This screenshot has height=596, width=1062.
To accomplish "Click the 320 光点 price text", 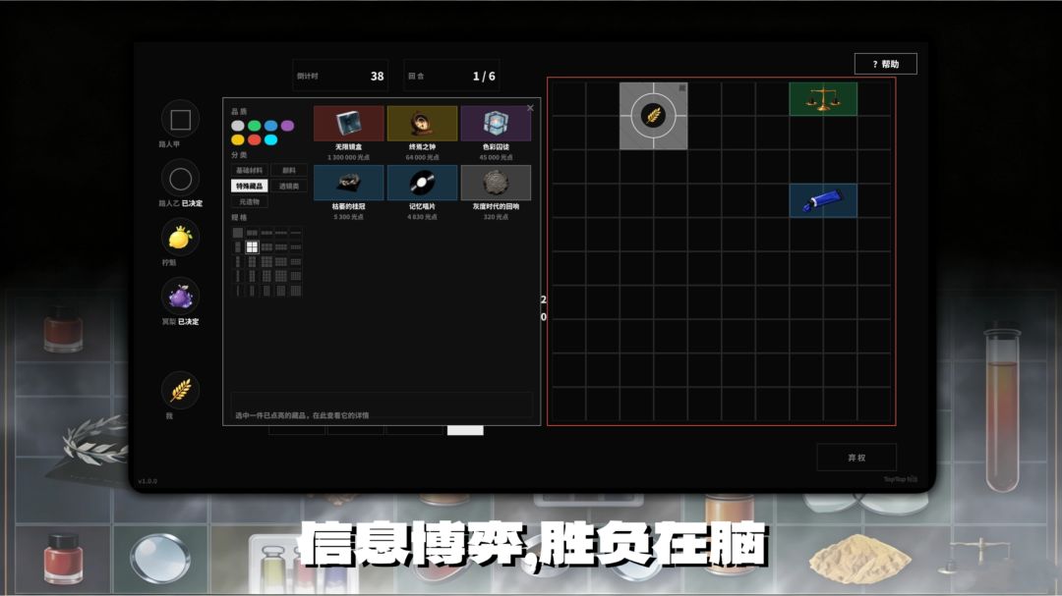I will tap(496, 217).
